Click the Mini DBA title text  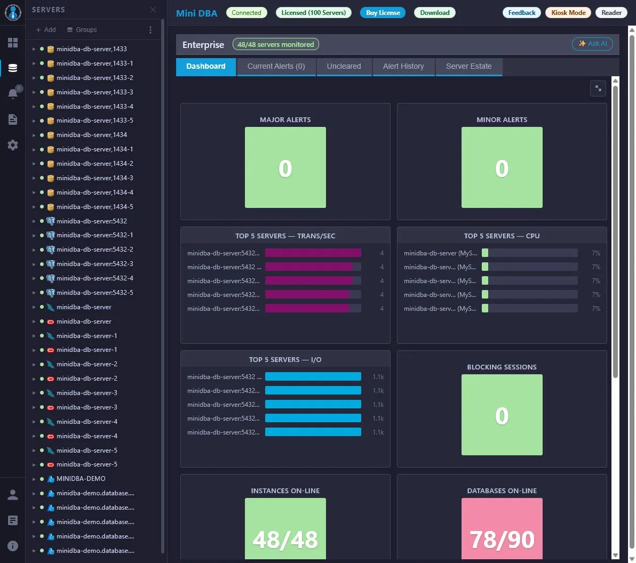197,13
